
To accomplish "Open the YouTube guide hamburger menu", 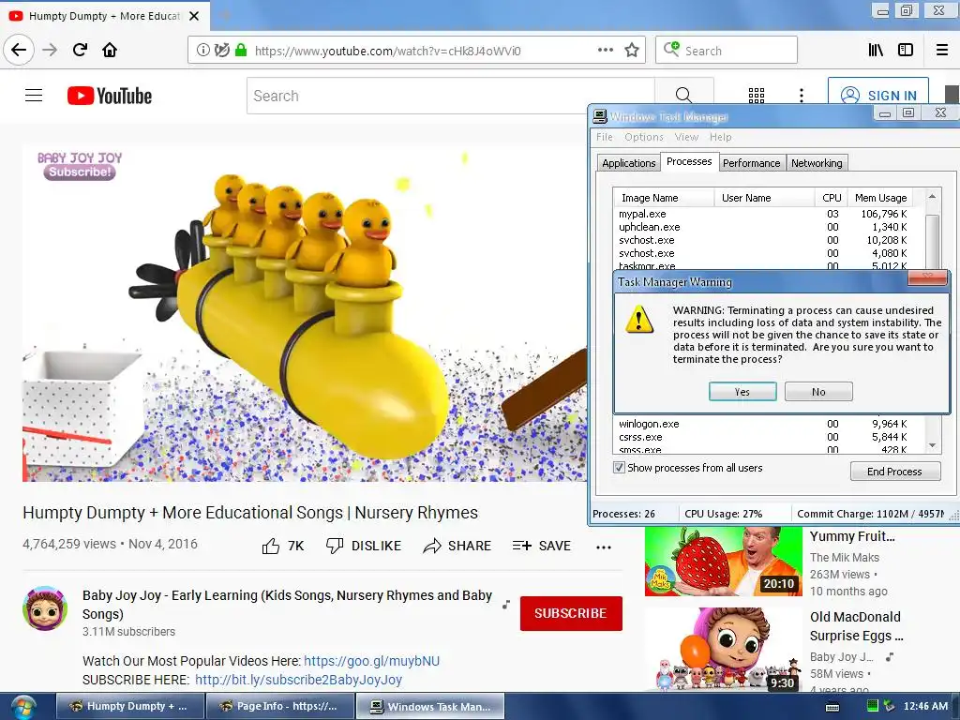I will 34,96.
